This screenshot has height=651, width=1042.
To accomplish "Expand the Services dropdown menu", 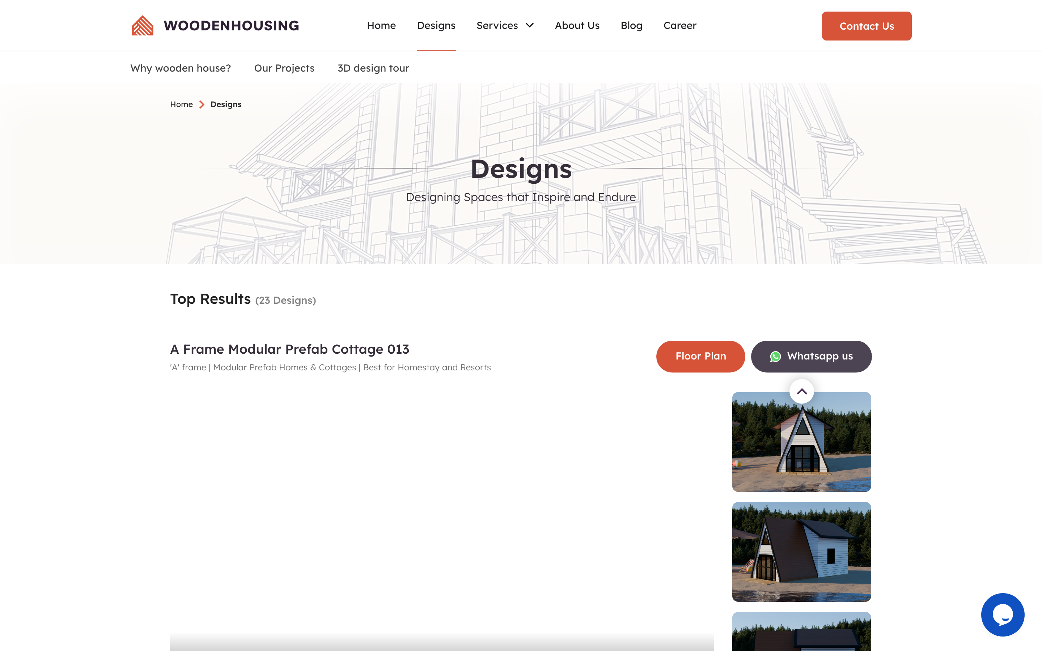I will 505,25.
